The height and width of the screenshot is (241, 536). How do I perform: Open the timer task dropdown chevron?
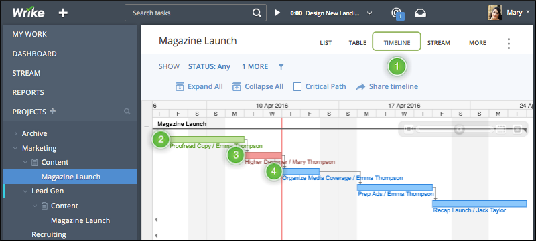pyautogui.click(x=370, y=13)
